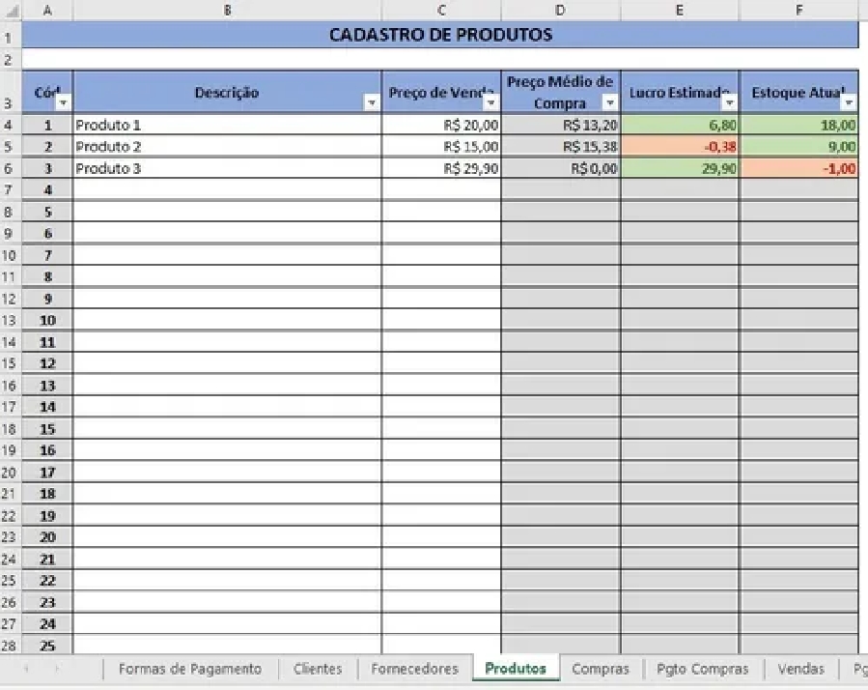
Task: Click the Produto 2 description cell
Action: [227, 147]
